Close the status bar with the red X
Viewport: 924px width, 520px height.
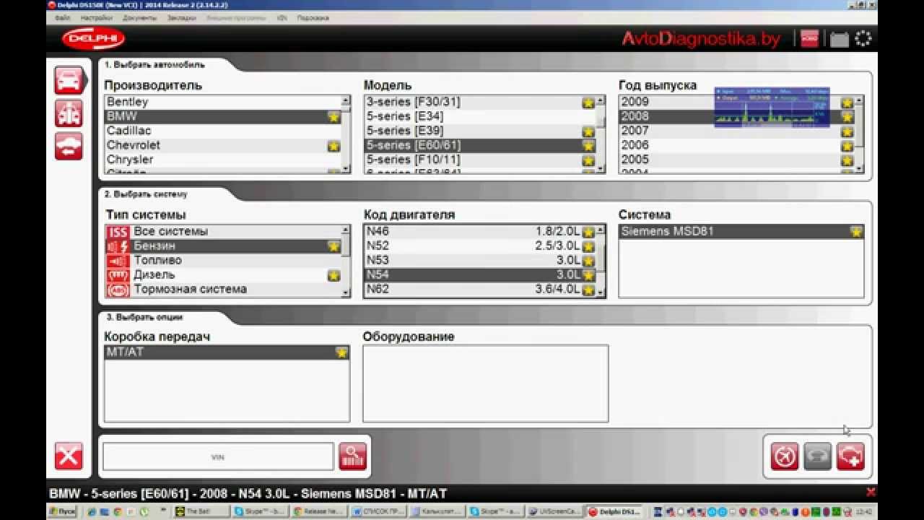click(871, 493)
